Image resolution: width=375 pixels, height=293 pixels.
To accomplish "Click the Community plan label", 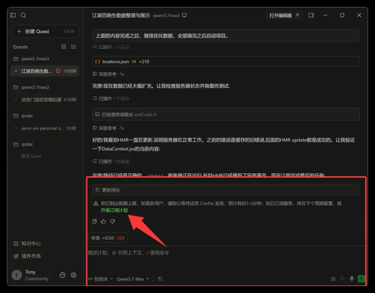I will 37,279.
